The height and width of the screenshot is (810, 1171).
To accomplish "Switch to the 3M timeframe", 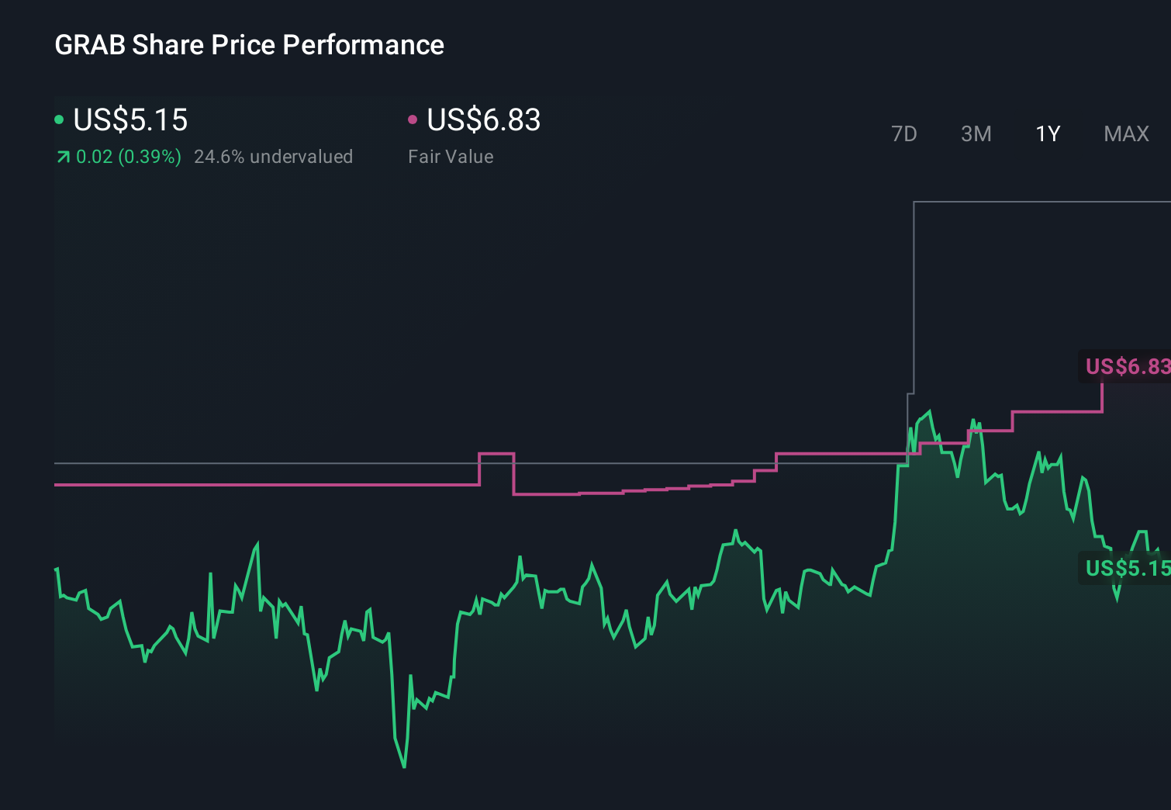I will [976, 133].
